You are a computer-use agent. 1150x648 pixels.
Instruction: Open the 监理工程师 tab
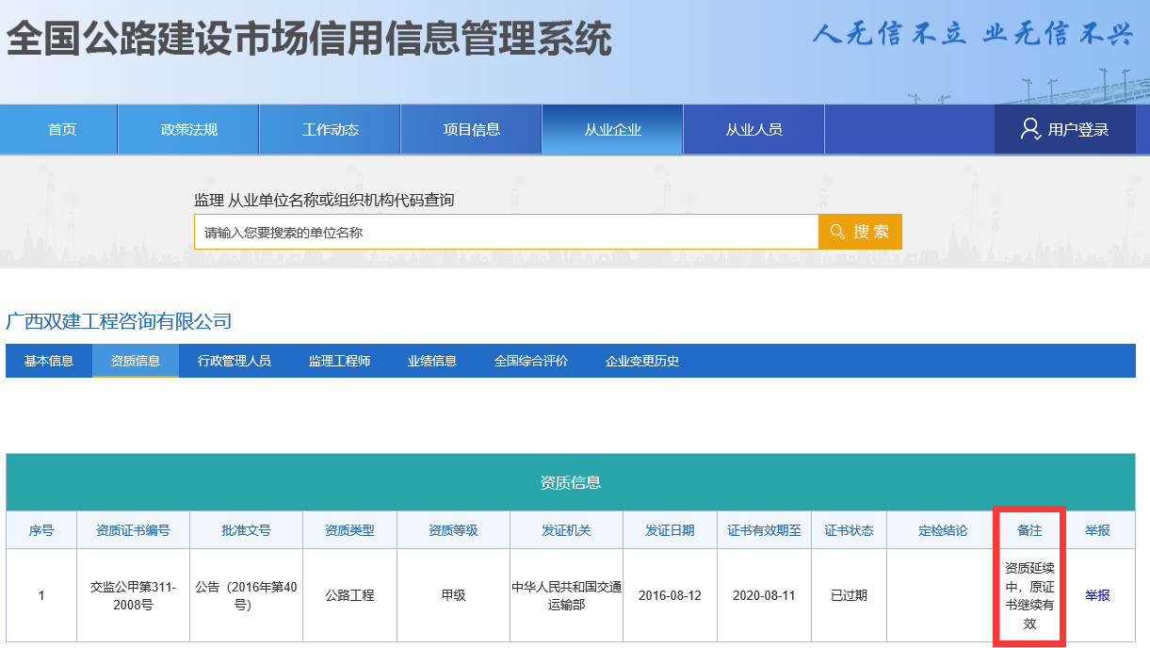[339, 361]
